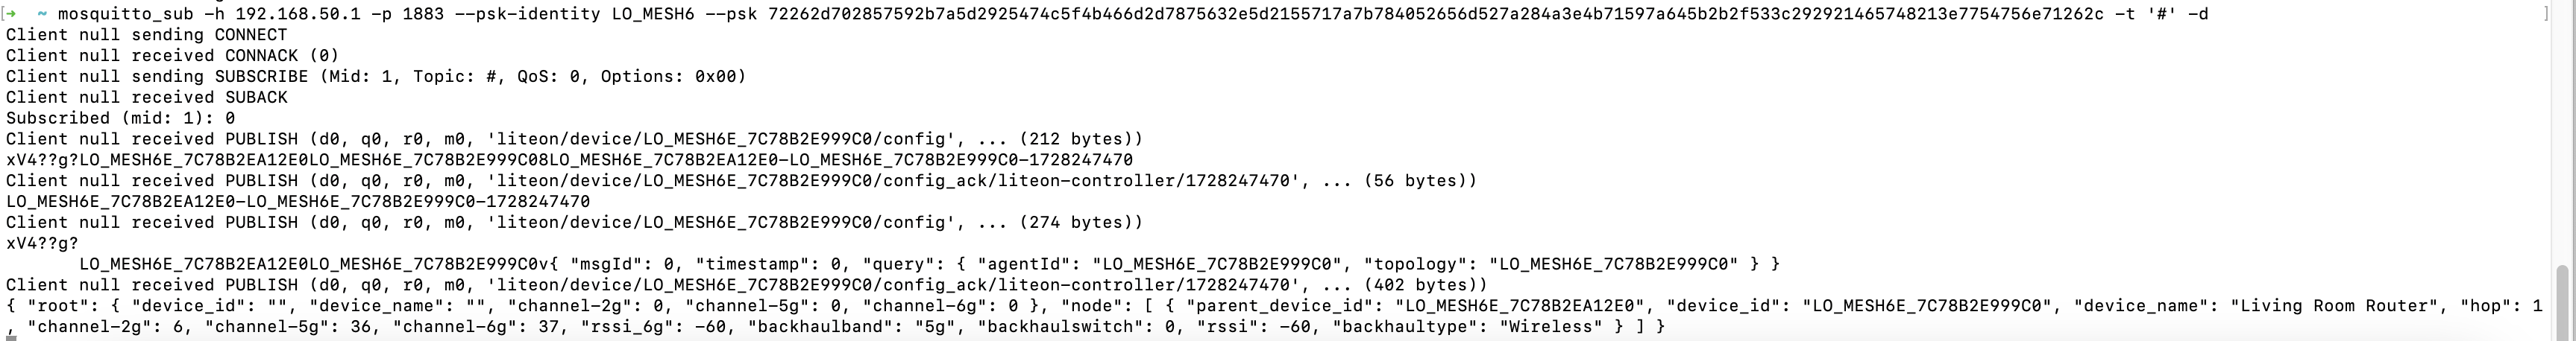Click the received SUBACK line
The height and width of the screenshot is (341, 2576).
146,98
